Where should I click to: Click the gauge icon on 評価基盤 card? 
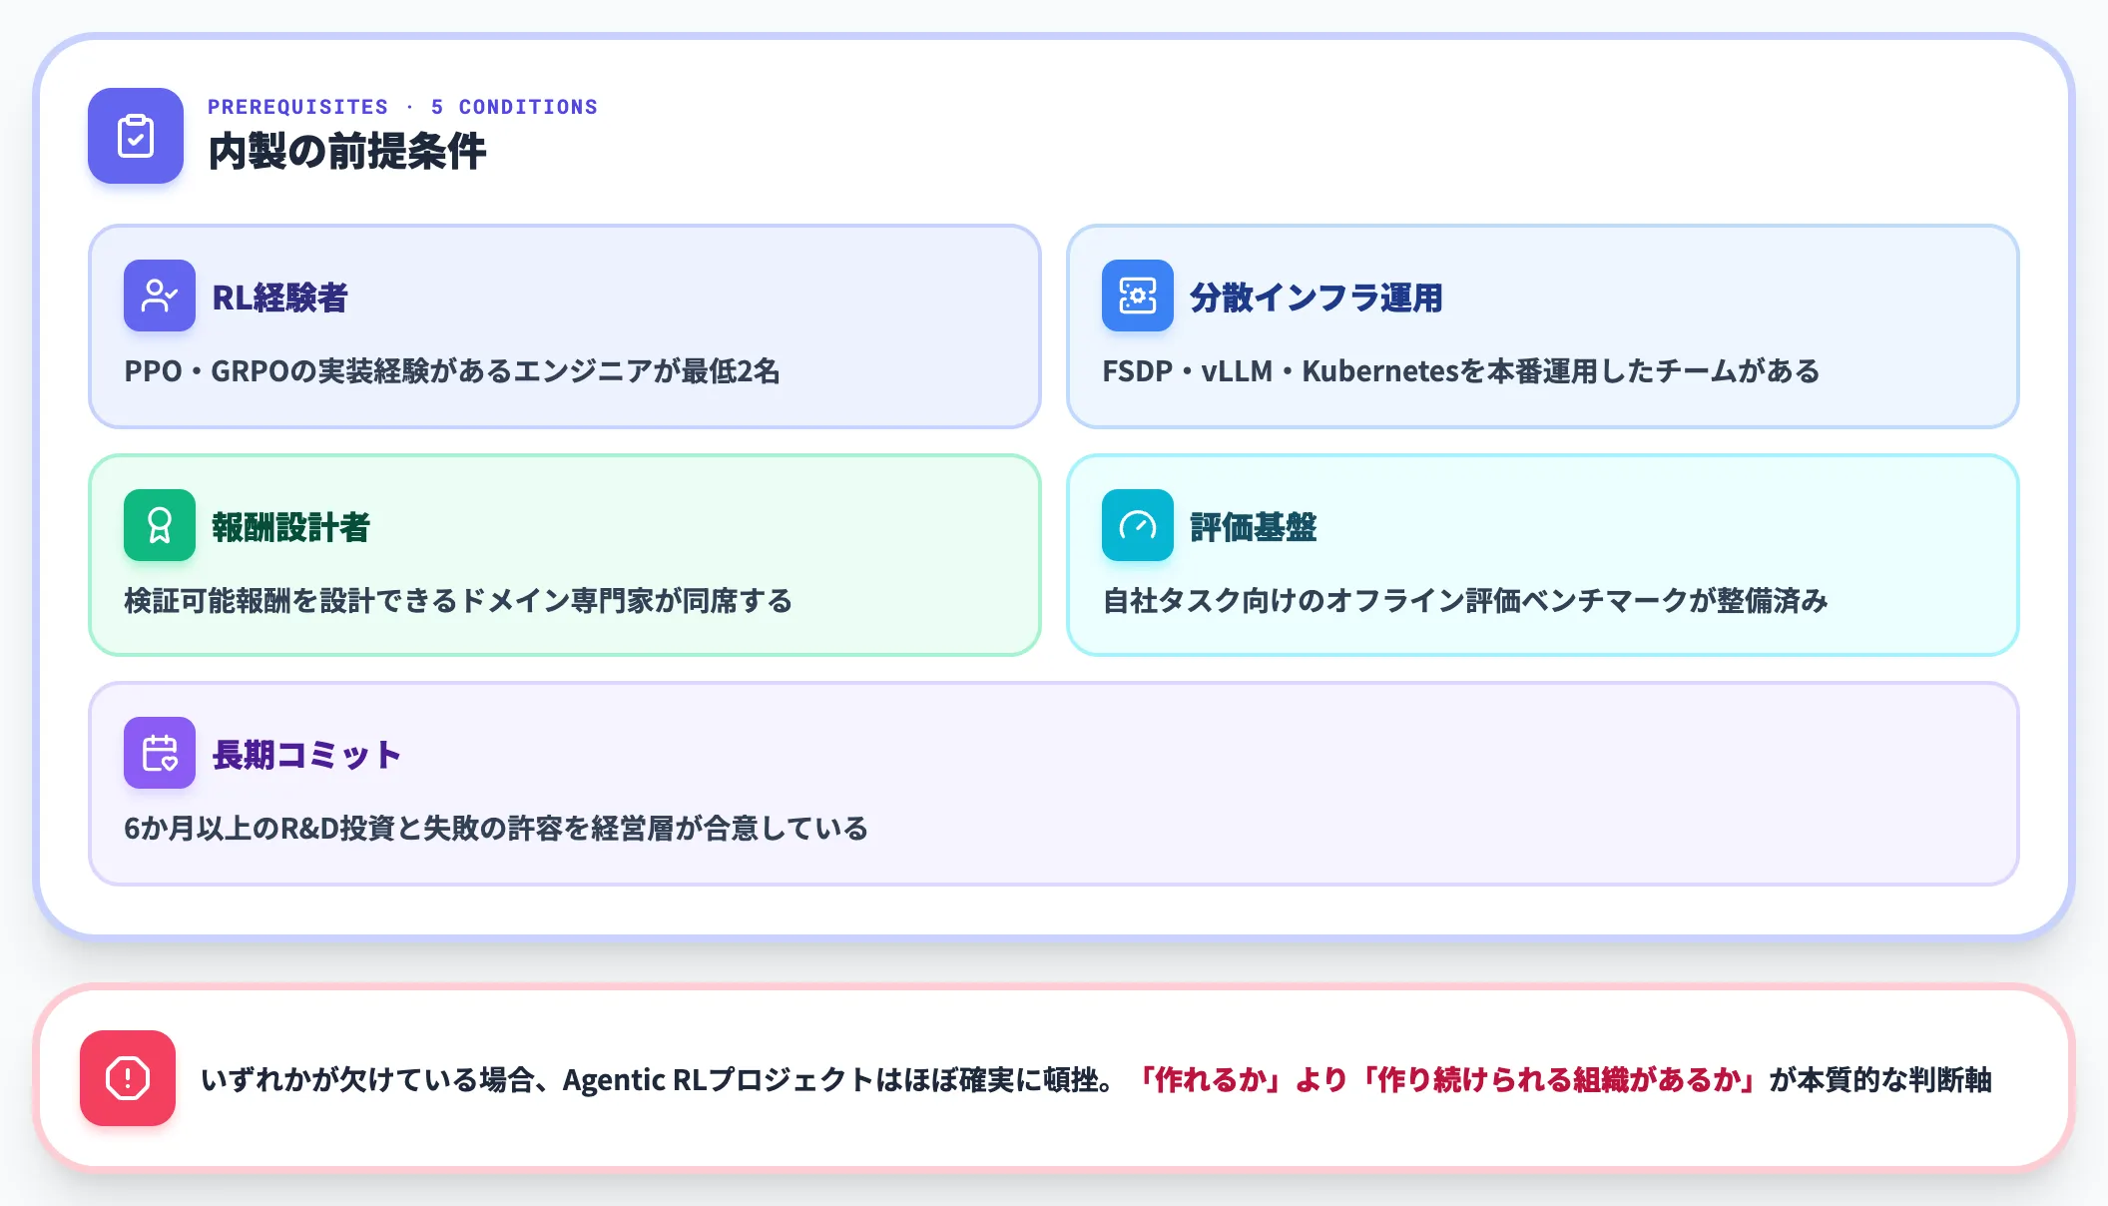(1138, 525)
